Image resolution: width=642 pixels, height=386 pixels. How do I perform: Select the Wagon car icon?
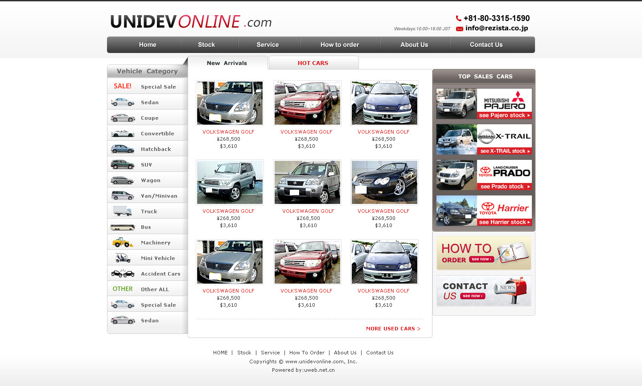point(123,180)
